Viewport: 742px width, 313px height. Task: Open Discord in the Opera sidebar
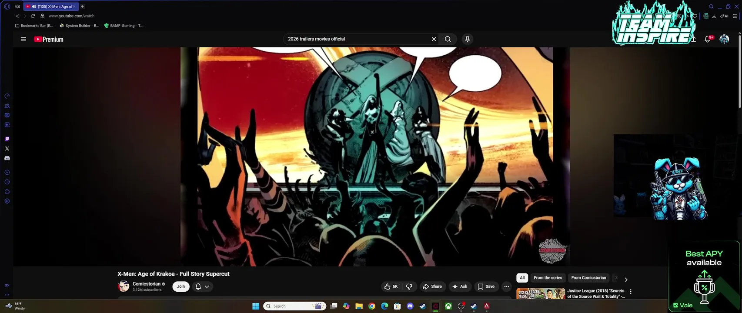7,158
